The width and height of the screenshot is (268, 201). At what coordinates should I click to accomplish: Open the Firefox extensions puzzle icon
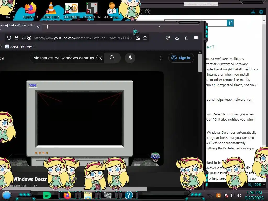pos(187,38)
